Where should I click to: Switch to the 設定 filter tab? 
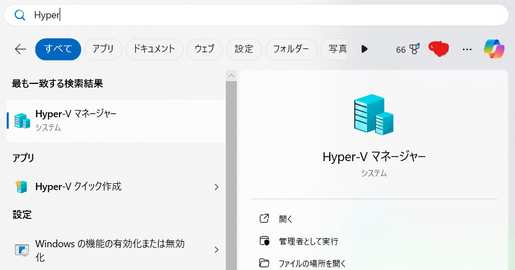tap(244, 49)
